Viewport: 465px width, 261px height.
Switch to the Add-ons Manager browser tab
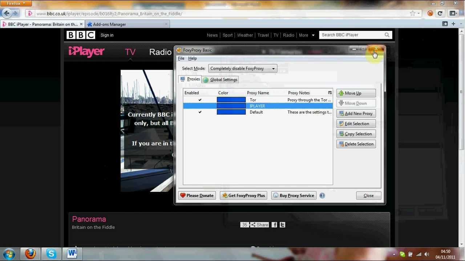[127, 24]
